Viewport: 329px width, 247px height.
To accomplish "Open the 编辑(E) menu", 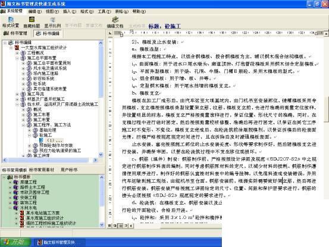I will [x=35, y=11].
